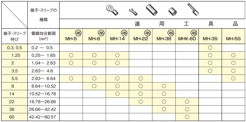Click the 電線抱合範囲 (mm²) header cell
This screenshot has height=122, width=246.
tap(43, 36)
